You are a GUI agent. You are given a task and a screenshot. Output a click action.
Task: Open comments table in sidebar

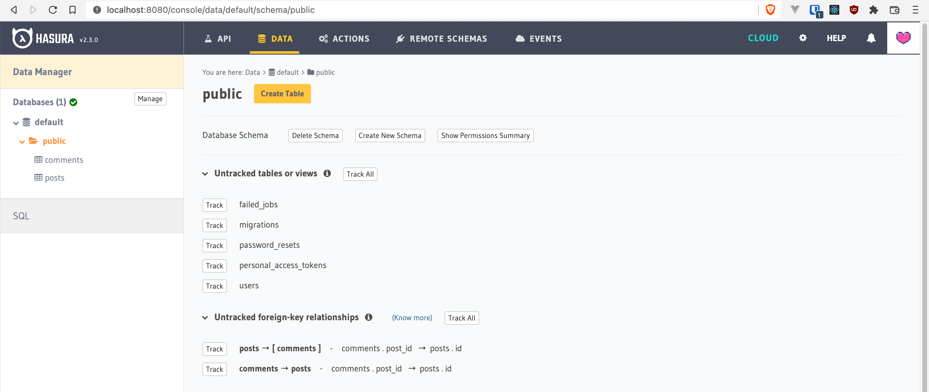(x=64, y=160)
